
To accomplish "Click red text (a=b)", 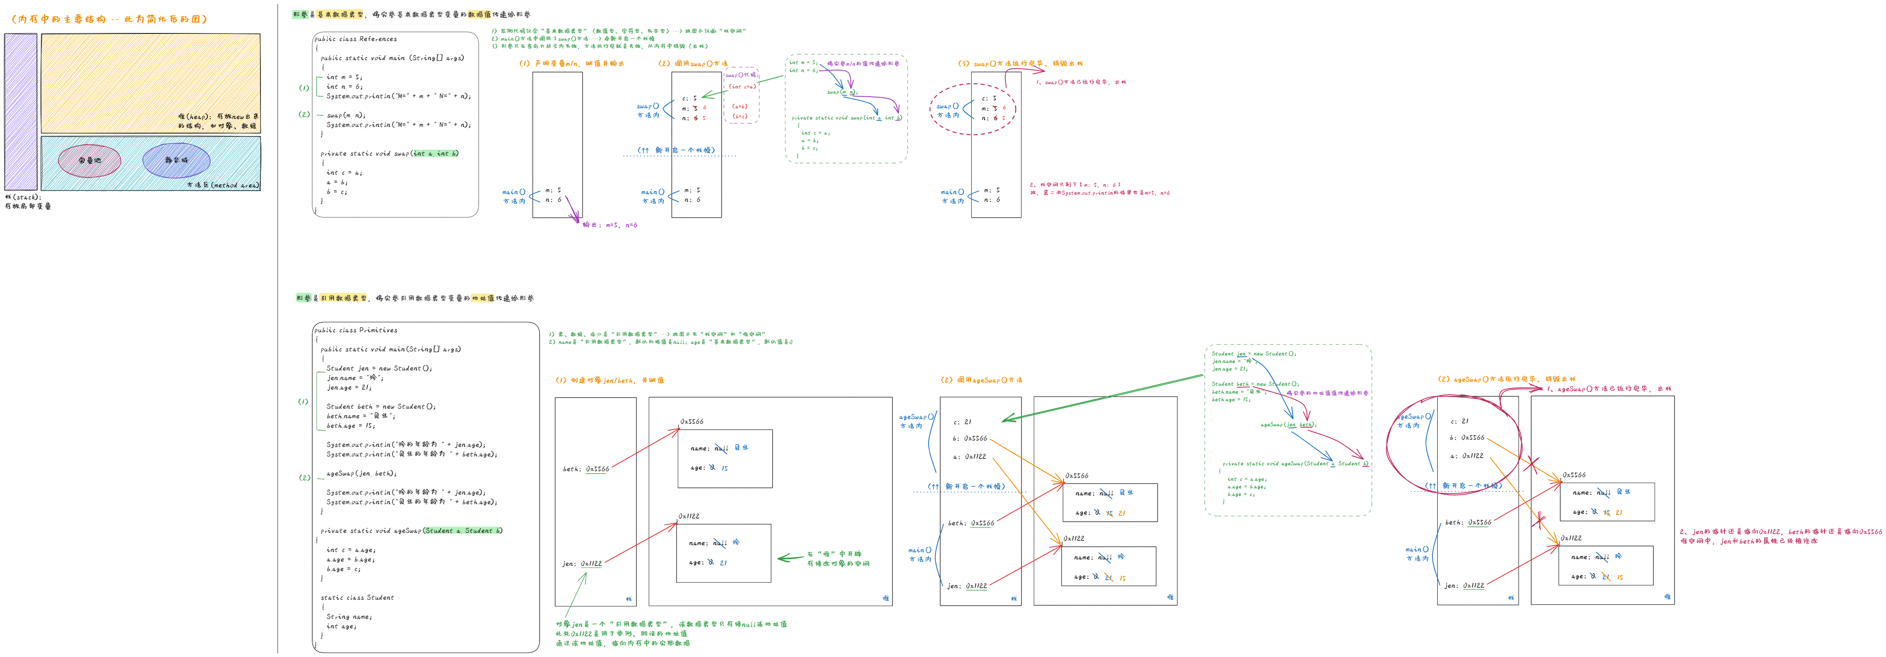I will click(x=740, y=106).
